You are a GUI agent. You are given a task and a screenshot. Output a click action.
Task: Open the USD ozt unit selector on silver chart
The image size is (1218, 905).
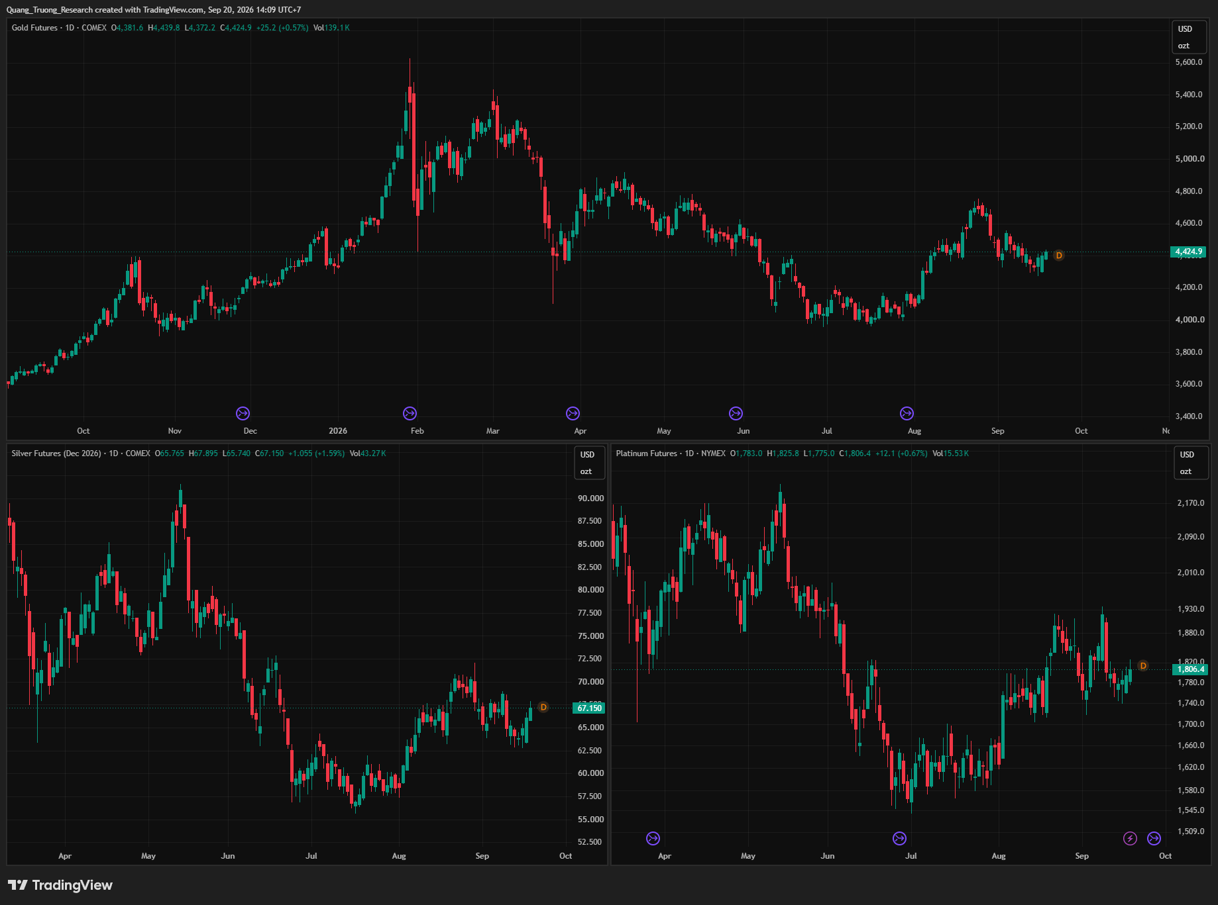588,463
